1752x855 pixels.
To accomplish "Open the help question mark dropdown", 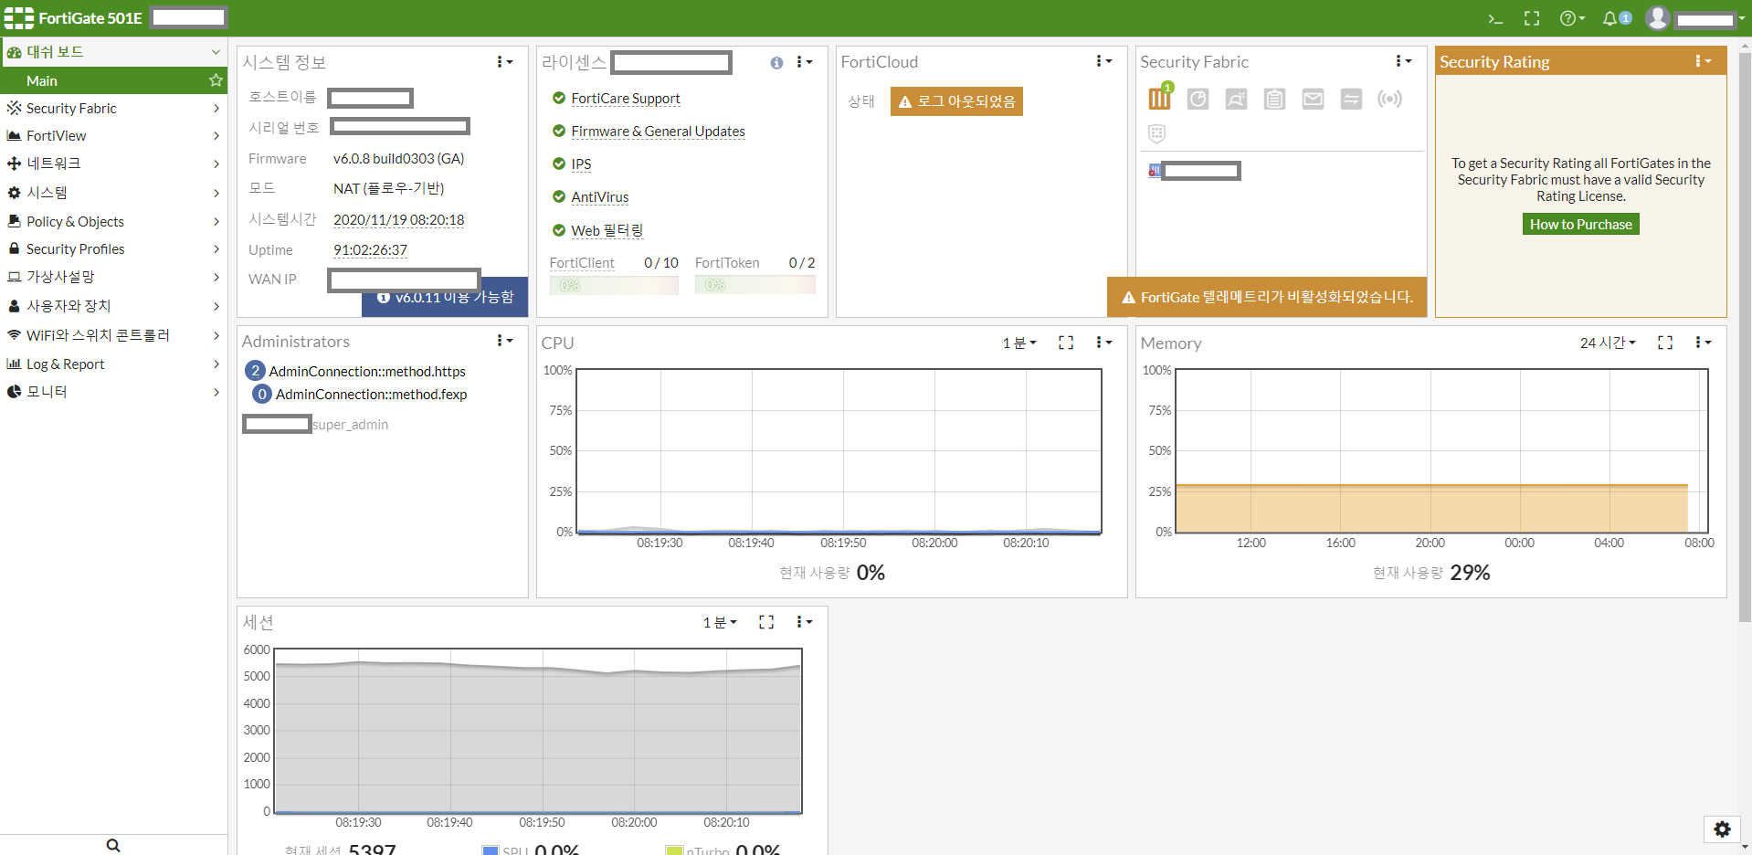I will 1572,18.
